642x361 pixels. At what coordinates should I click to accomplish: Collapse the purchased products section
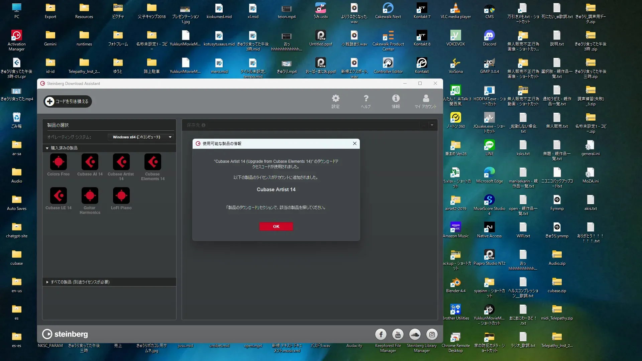click(47, 148)
